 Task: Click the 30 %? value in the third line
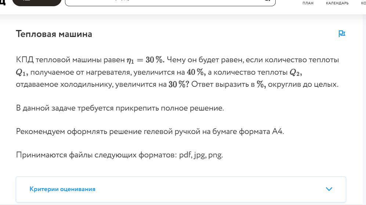coord(179,84)
